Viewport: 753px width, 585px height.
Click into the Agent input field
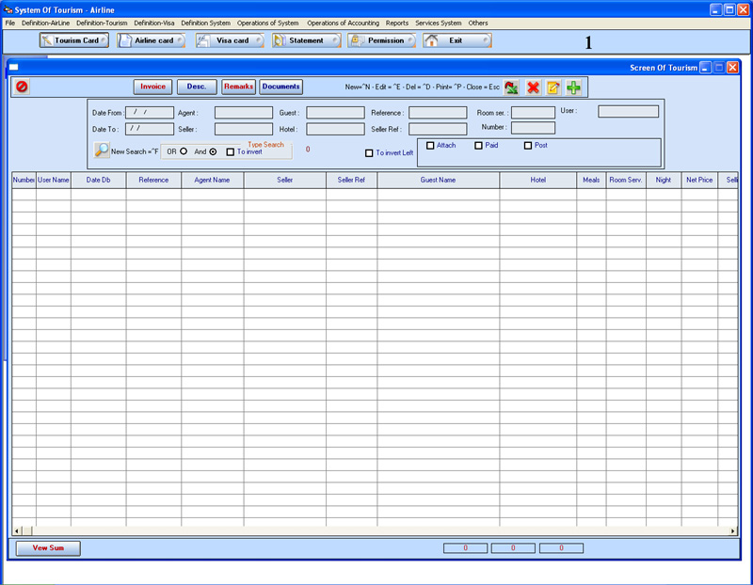tap(243, 112)
